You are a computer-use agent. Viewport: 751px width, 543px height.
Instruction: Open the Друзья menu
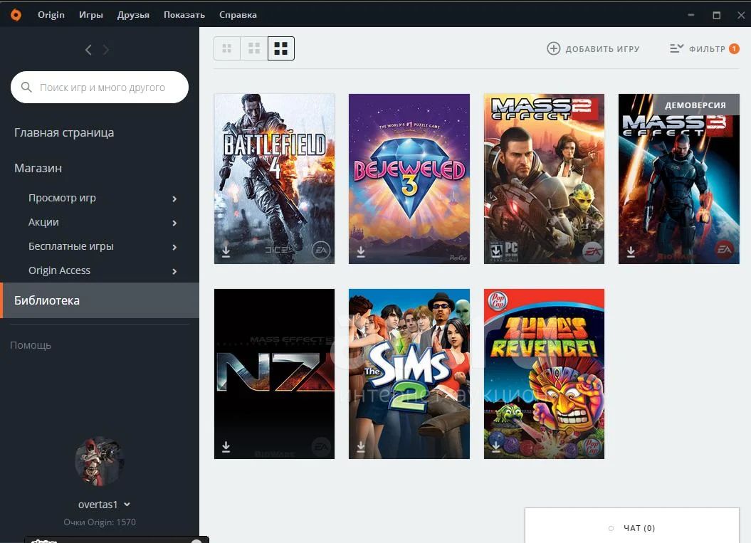(x=133, y=15)
